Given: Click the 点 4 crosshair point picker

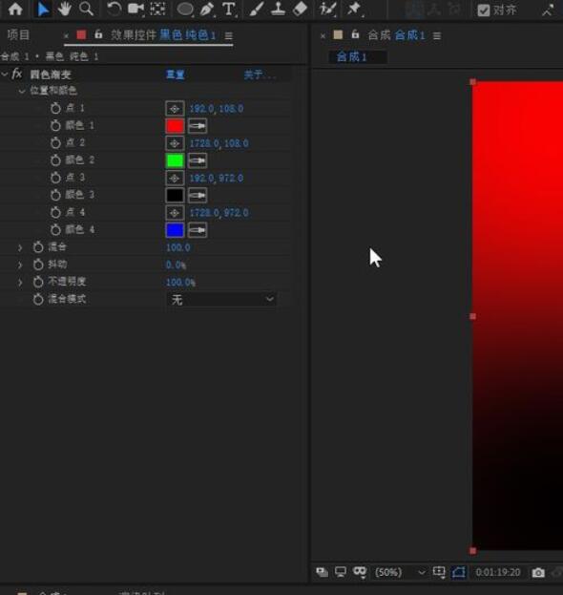Looking at the screenshot, I should [175, 213].
